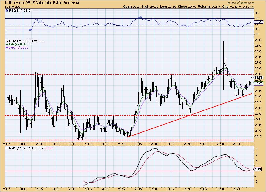The image size is (266, 192).
Task: Click 2019 on the PMO panel time axis
Action: click(x=204, y=189)
